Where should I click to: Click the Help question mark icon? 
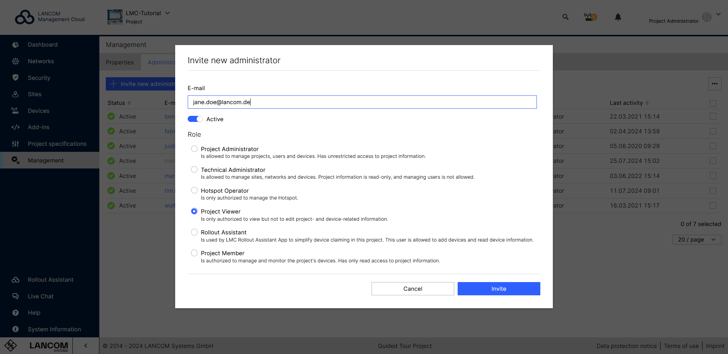point(16,313)
